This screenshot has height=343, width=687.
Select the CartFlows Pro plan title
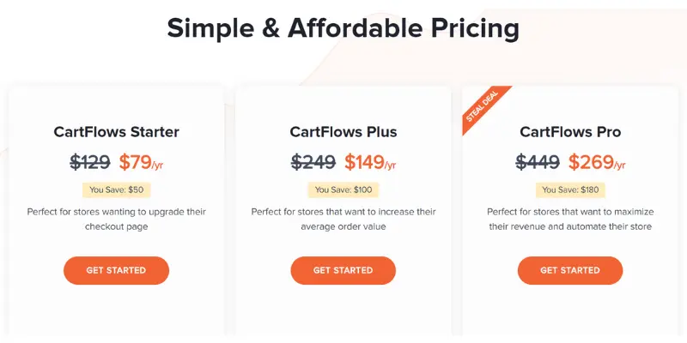pos(570,132)
